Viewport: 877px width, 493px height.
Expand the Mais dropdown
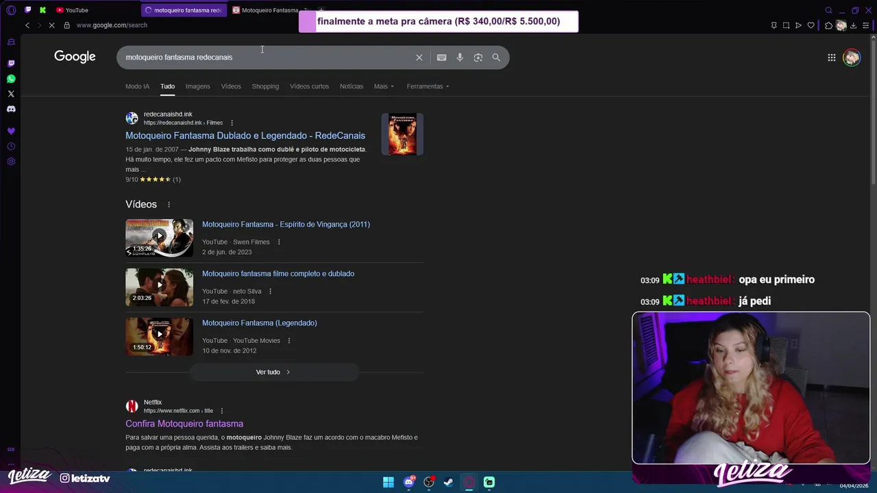[384, 86]
